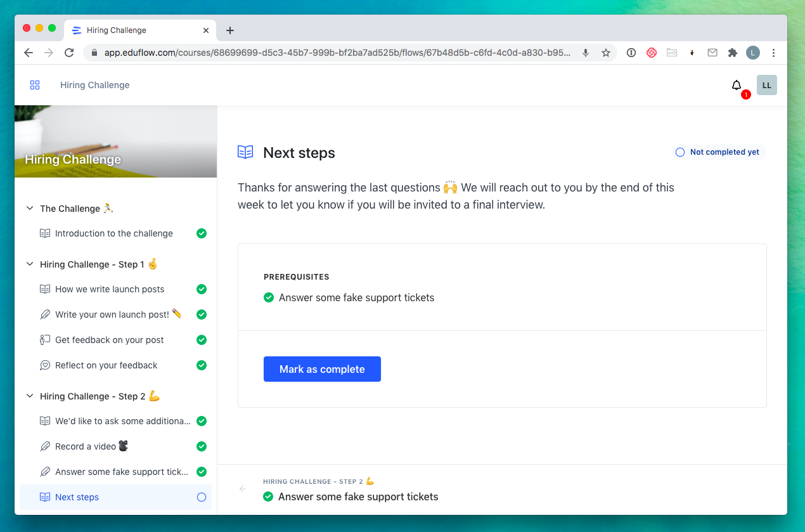
Task: Collapse The Challenge section
Action: tap(30, 209)
